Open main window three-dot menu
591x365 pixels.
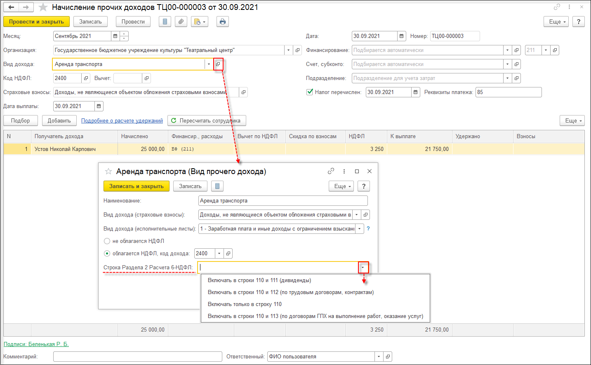[x=569, y=7]
